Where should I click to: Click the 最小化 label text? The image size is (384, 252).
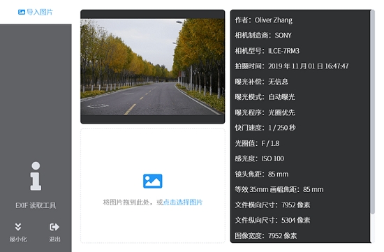pyautogui.click(x=18, y=239)
